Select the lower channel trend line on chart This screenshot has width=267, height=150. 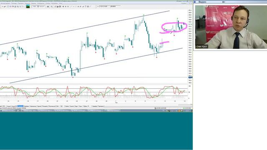[96, 65]
